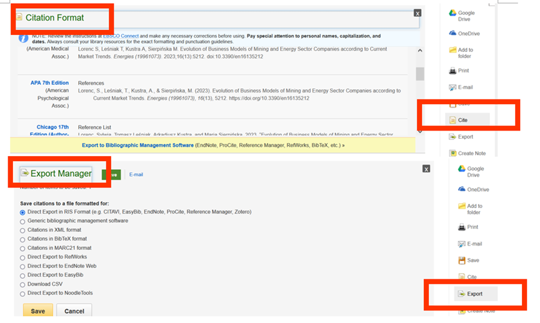The width and height of the screenshot is (540, 323).
Task: Choose the Download CSV option
Action: pos(22,284)
